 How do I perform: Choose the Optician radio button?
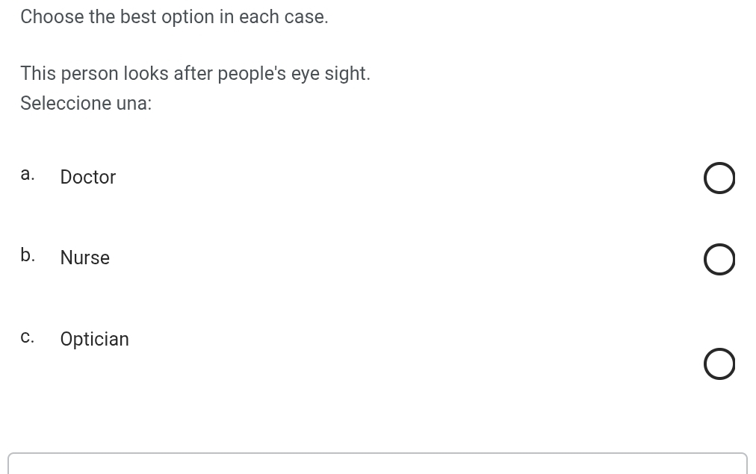(x=719, y=364)
